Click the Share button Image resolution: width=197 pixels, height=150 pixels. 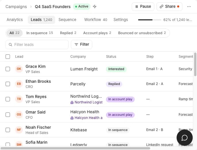[169, 7]
